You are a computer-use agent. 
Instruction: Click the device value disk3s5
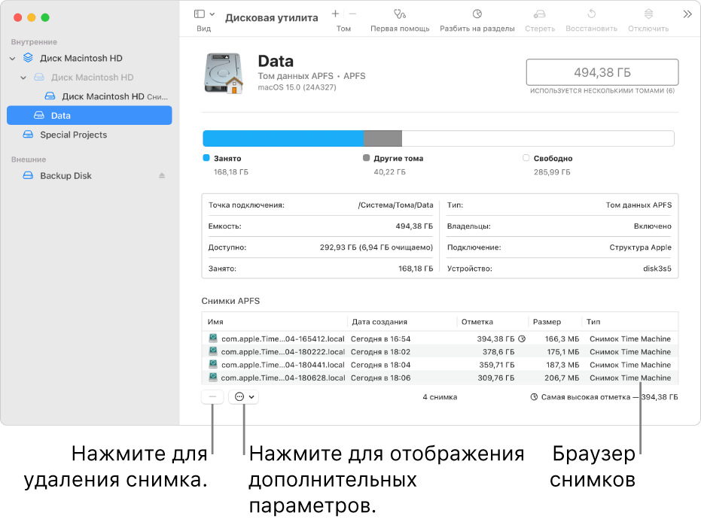[657, 269]
